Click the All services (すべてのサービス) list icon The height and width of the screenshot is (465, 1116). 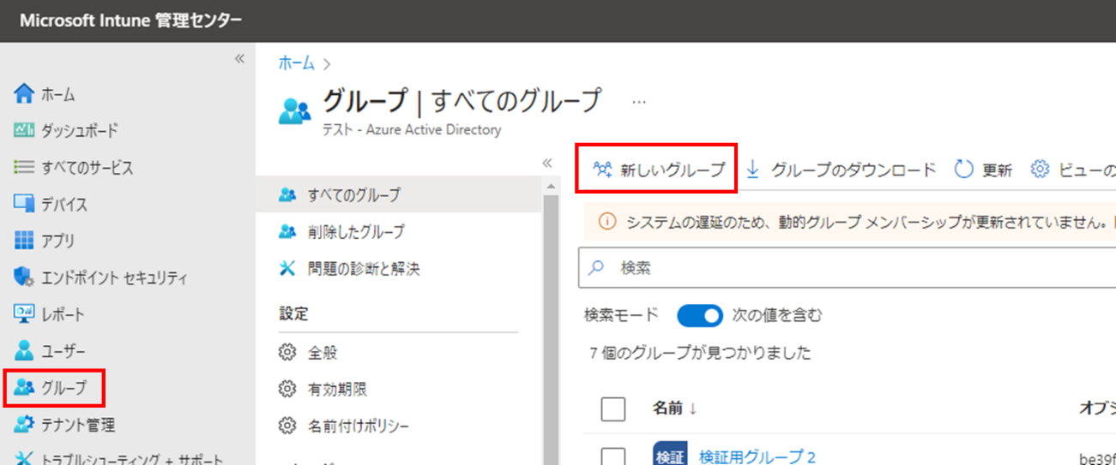[x=24, y=168]
